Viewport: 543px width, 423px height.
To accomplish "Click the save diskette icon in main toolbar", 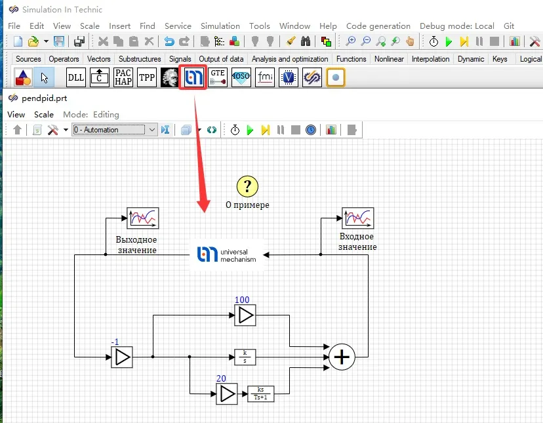I will 59,41.
